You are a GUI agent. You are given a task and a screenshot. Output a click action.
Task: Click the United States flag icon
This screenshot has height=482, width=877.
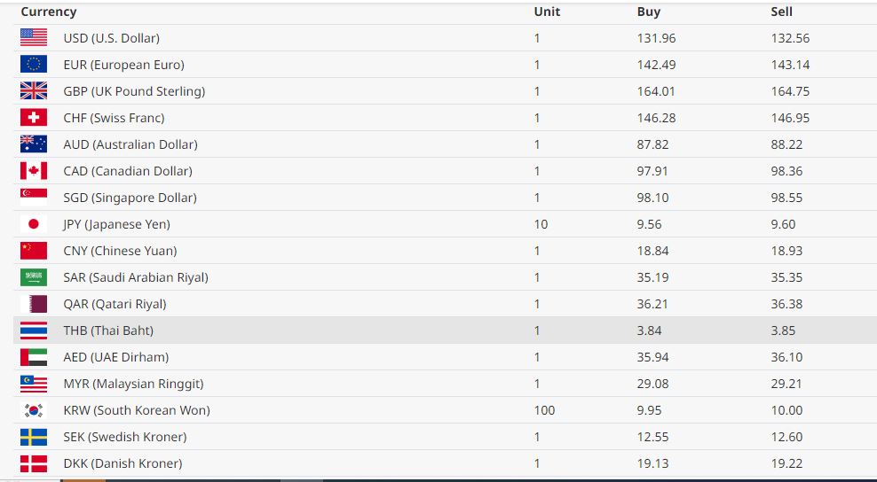34,38
